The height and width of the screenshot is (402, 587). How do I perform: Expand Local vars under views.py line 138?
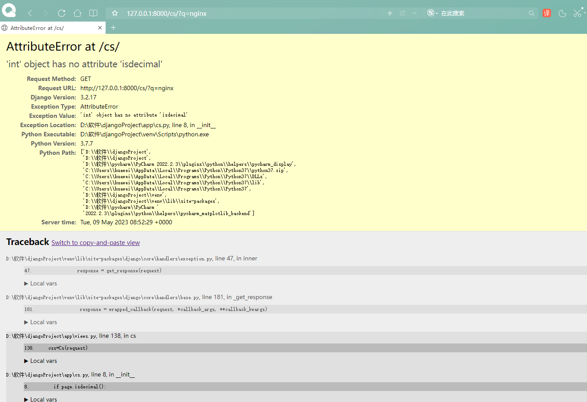coord(40,361)
